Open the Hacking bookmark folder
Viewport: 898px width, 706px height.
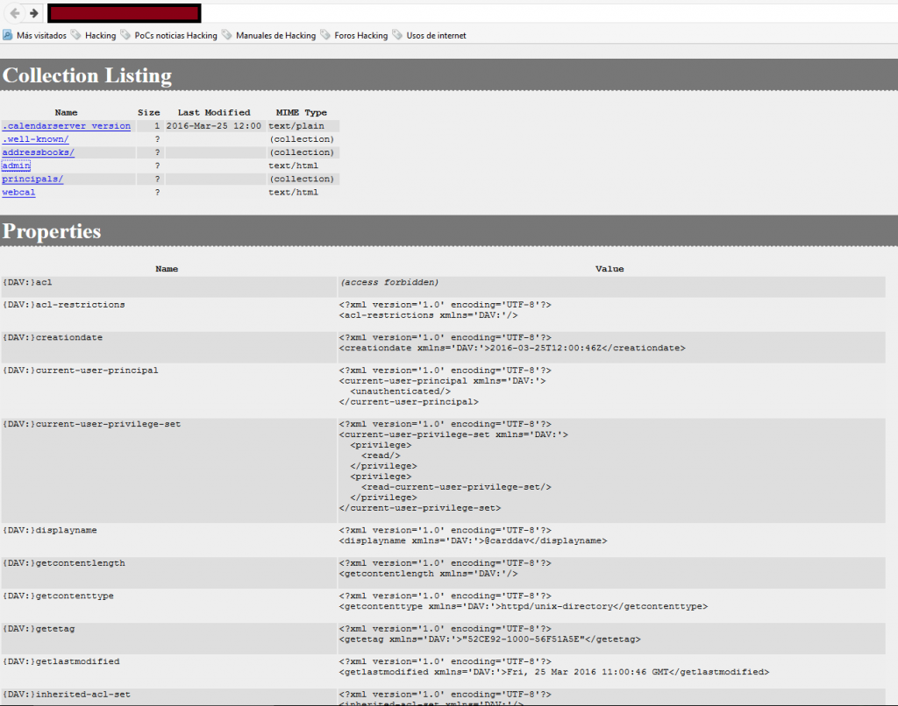point(99,36)
